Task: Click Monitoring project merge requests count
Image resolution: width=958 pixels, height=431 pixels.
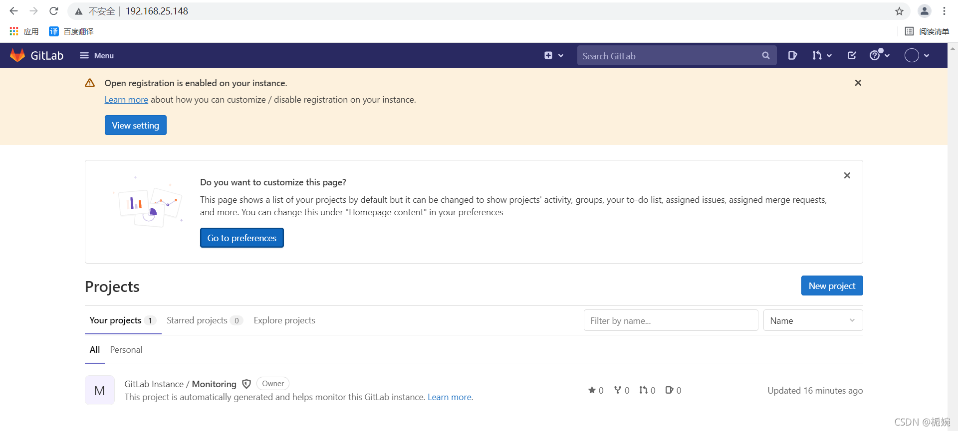Action: (x=647, y=390)
